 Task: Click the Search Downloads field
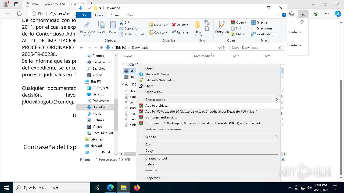tap(256, 48)
